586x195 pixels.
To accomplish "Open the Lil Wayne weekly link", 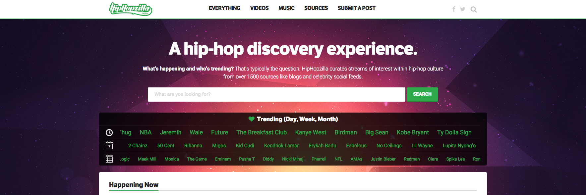I will pyautogui.click(x=422, y=146).
